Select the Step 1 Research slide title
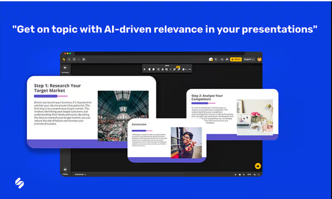Screen dimensions: 332x199 (57, 88)
